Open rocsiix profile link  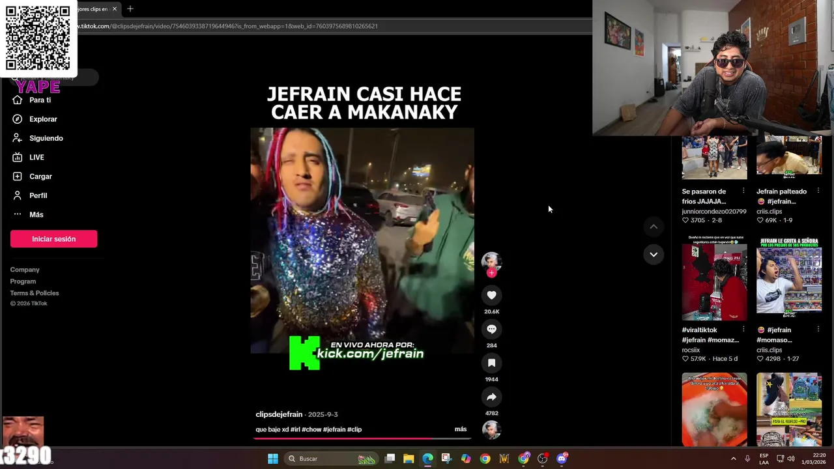coord(691,350)
